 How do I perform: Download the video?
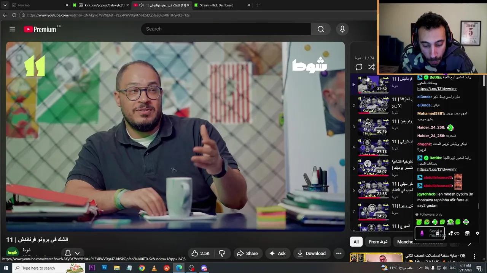[311, 253]
